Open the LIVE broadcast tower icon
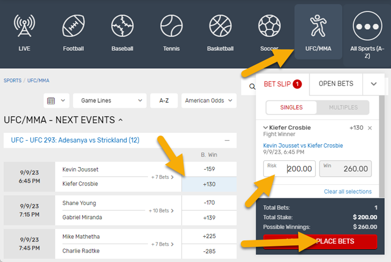Image resolution: width=391 pixels, height=262 pixels. [x=25, y=26]
